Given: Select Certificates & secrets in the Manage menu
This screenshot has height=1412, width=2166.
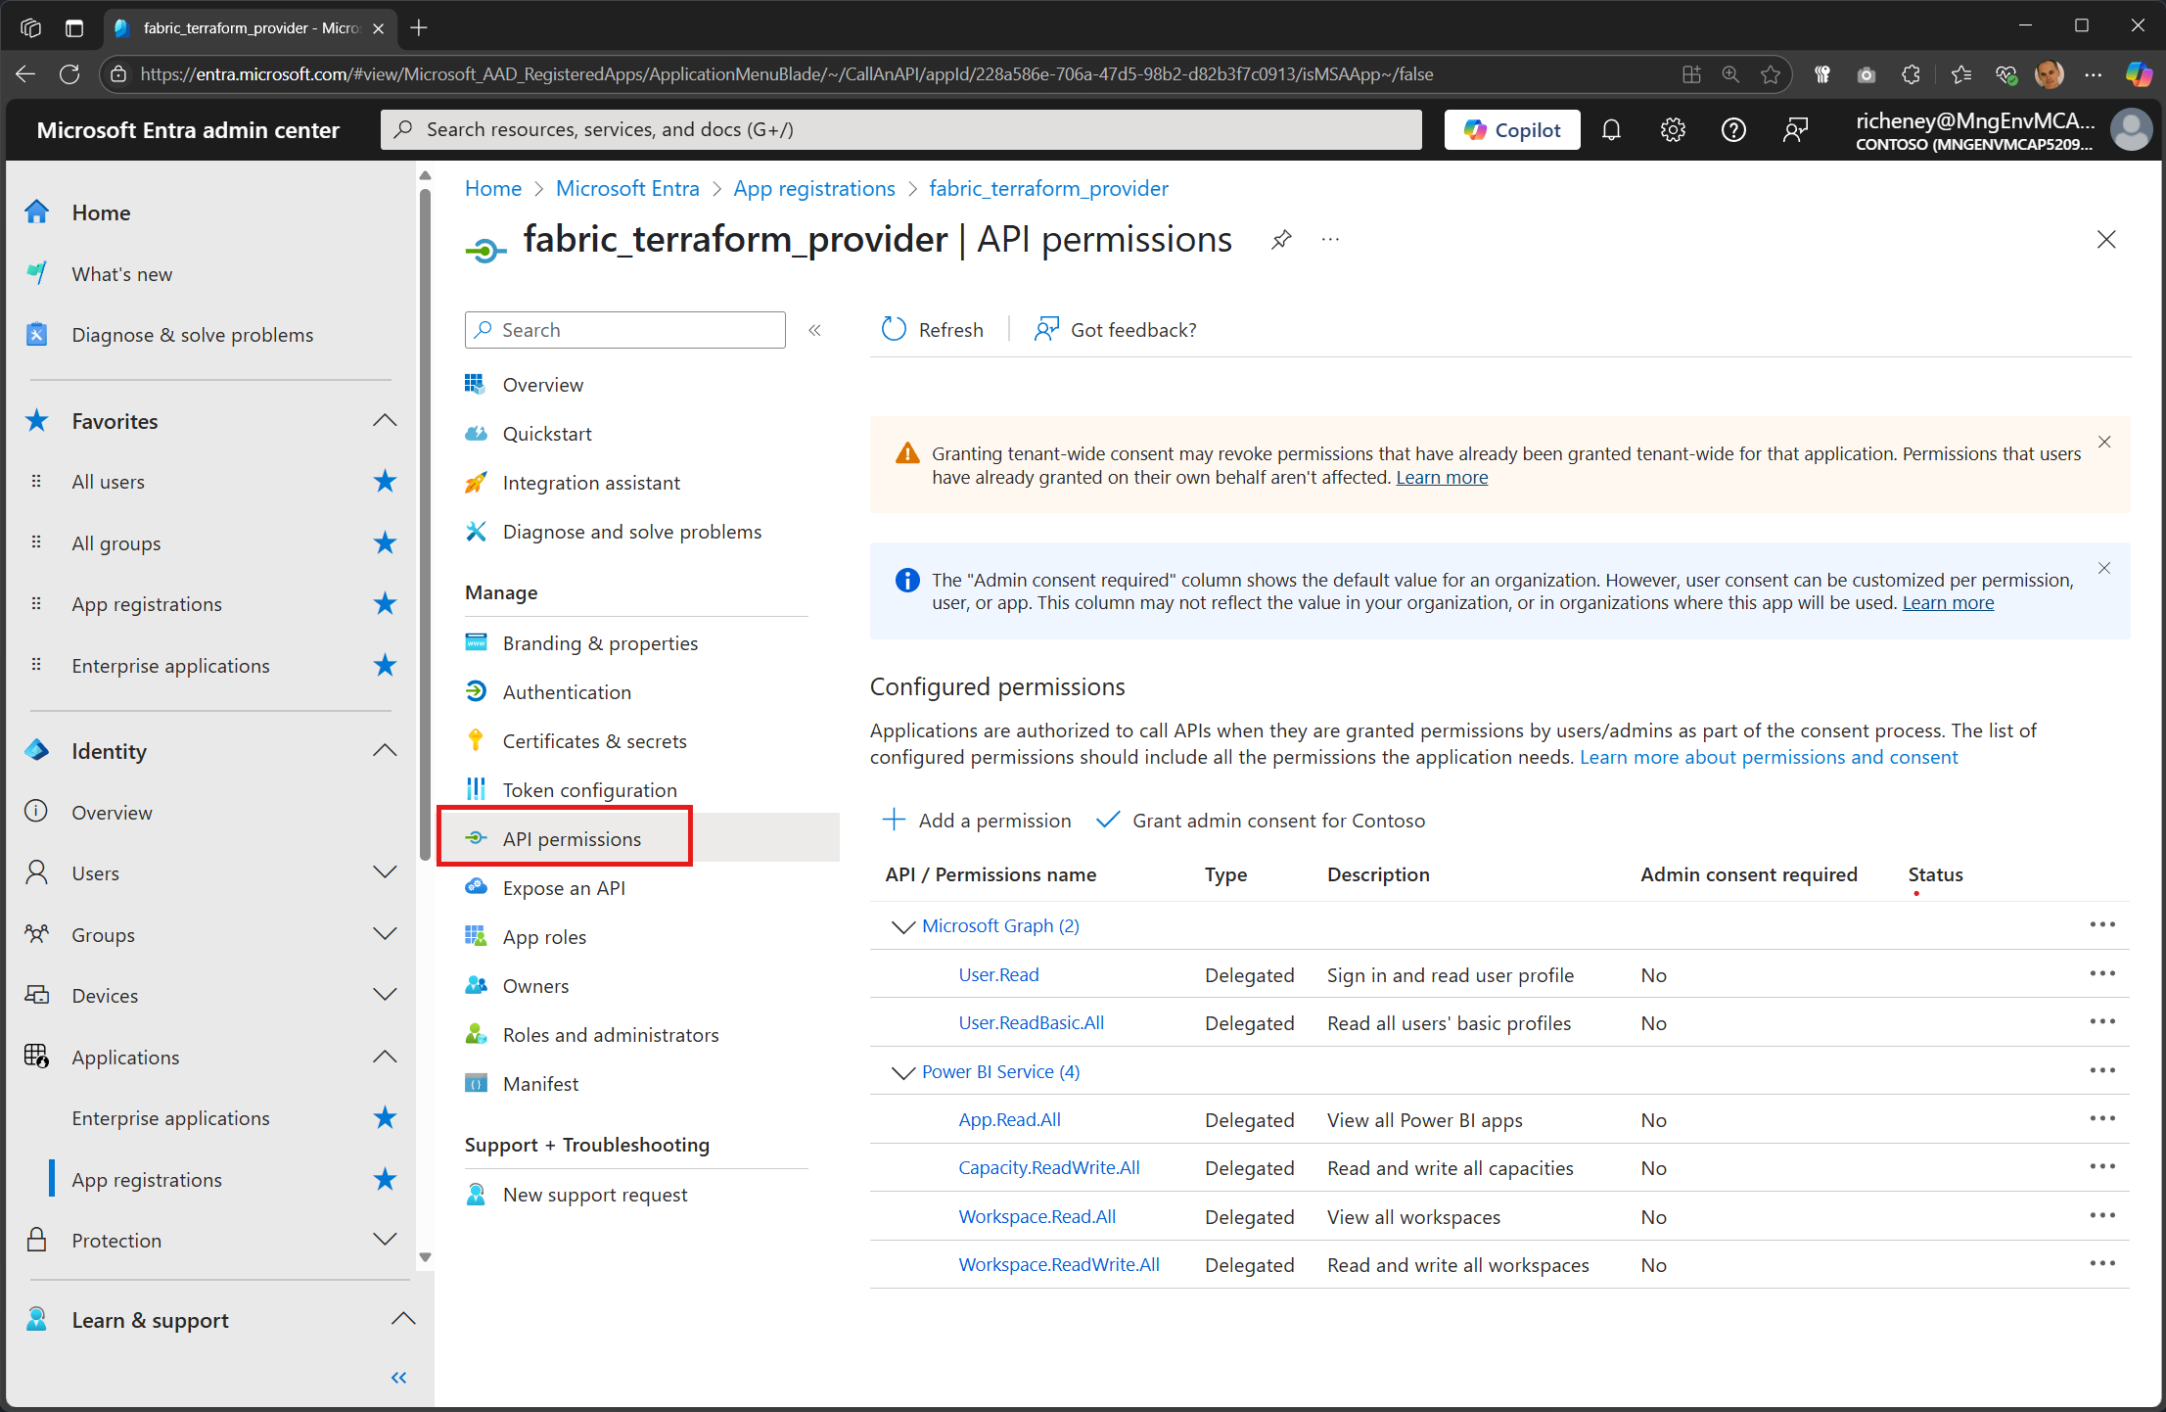Looking at the screenshot, I should [x=594, y=740].
